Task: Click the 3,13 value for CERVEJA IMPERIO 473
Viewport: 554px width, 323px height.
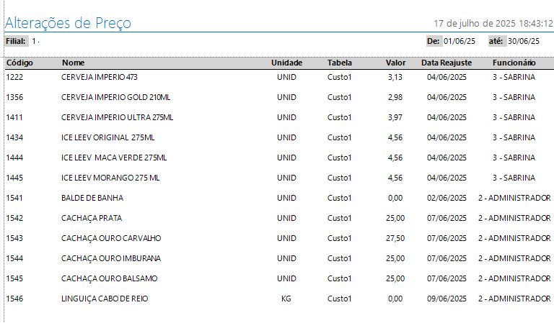Action: [x=395, y=77]
